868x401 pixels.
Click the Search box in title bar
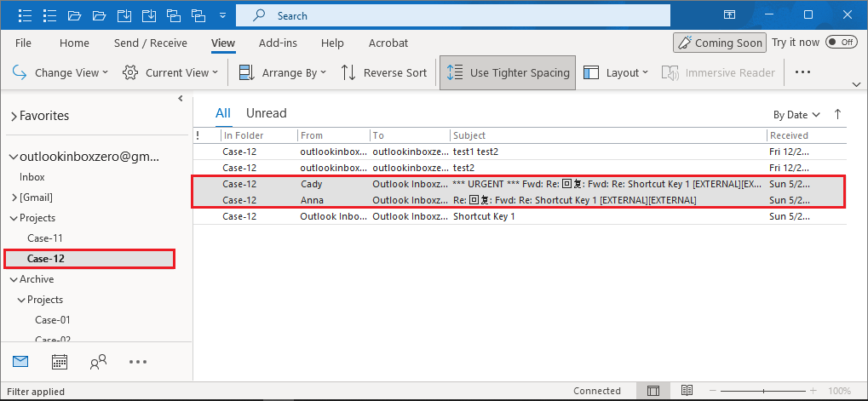(x=451, y=15)
